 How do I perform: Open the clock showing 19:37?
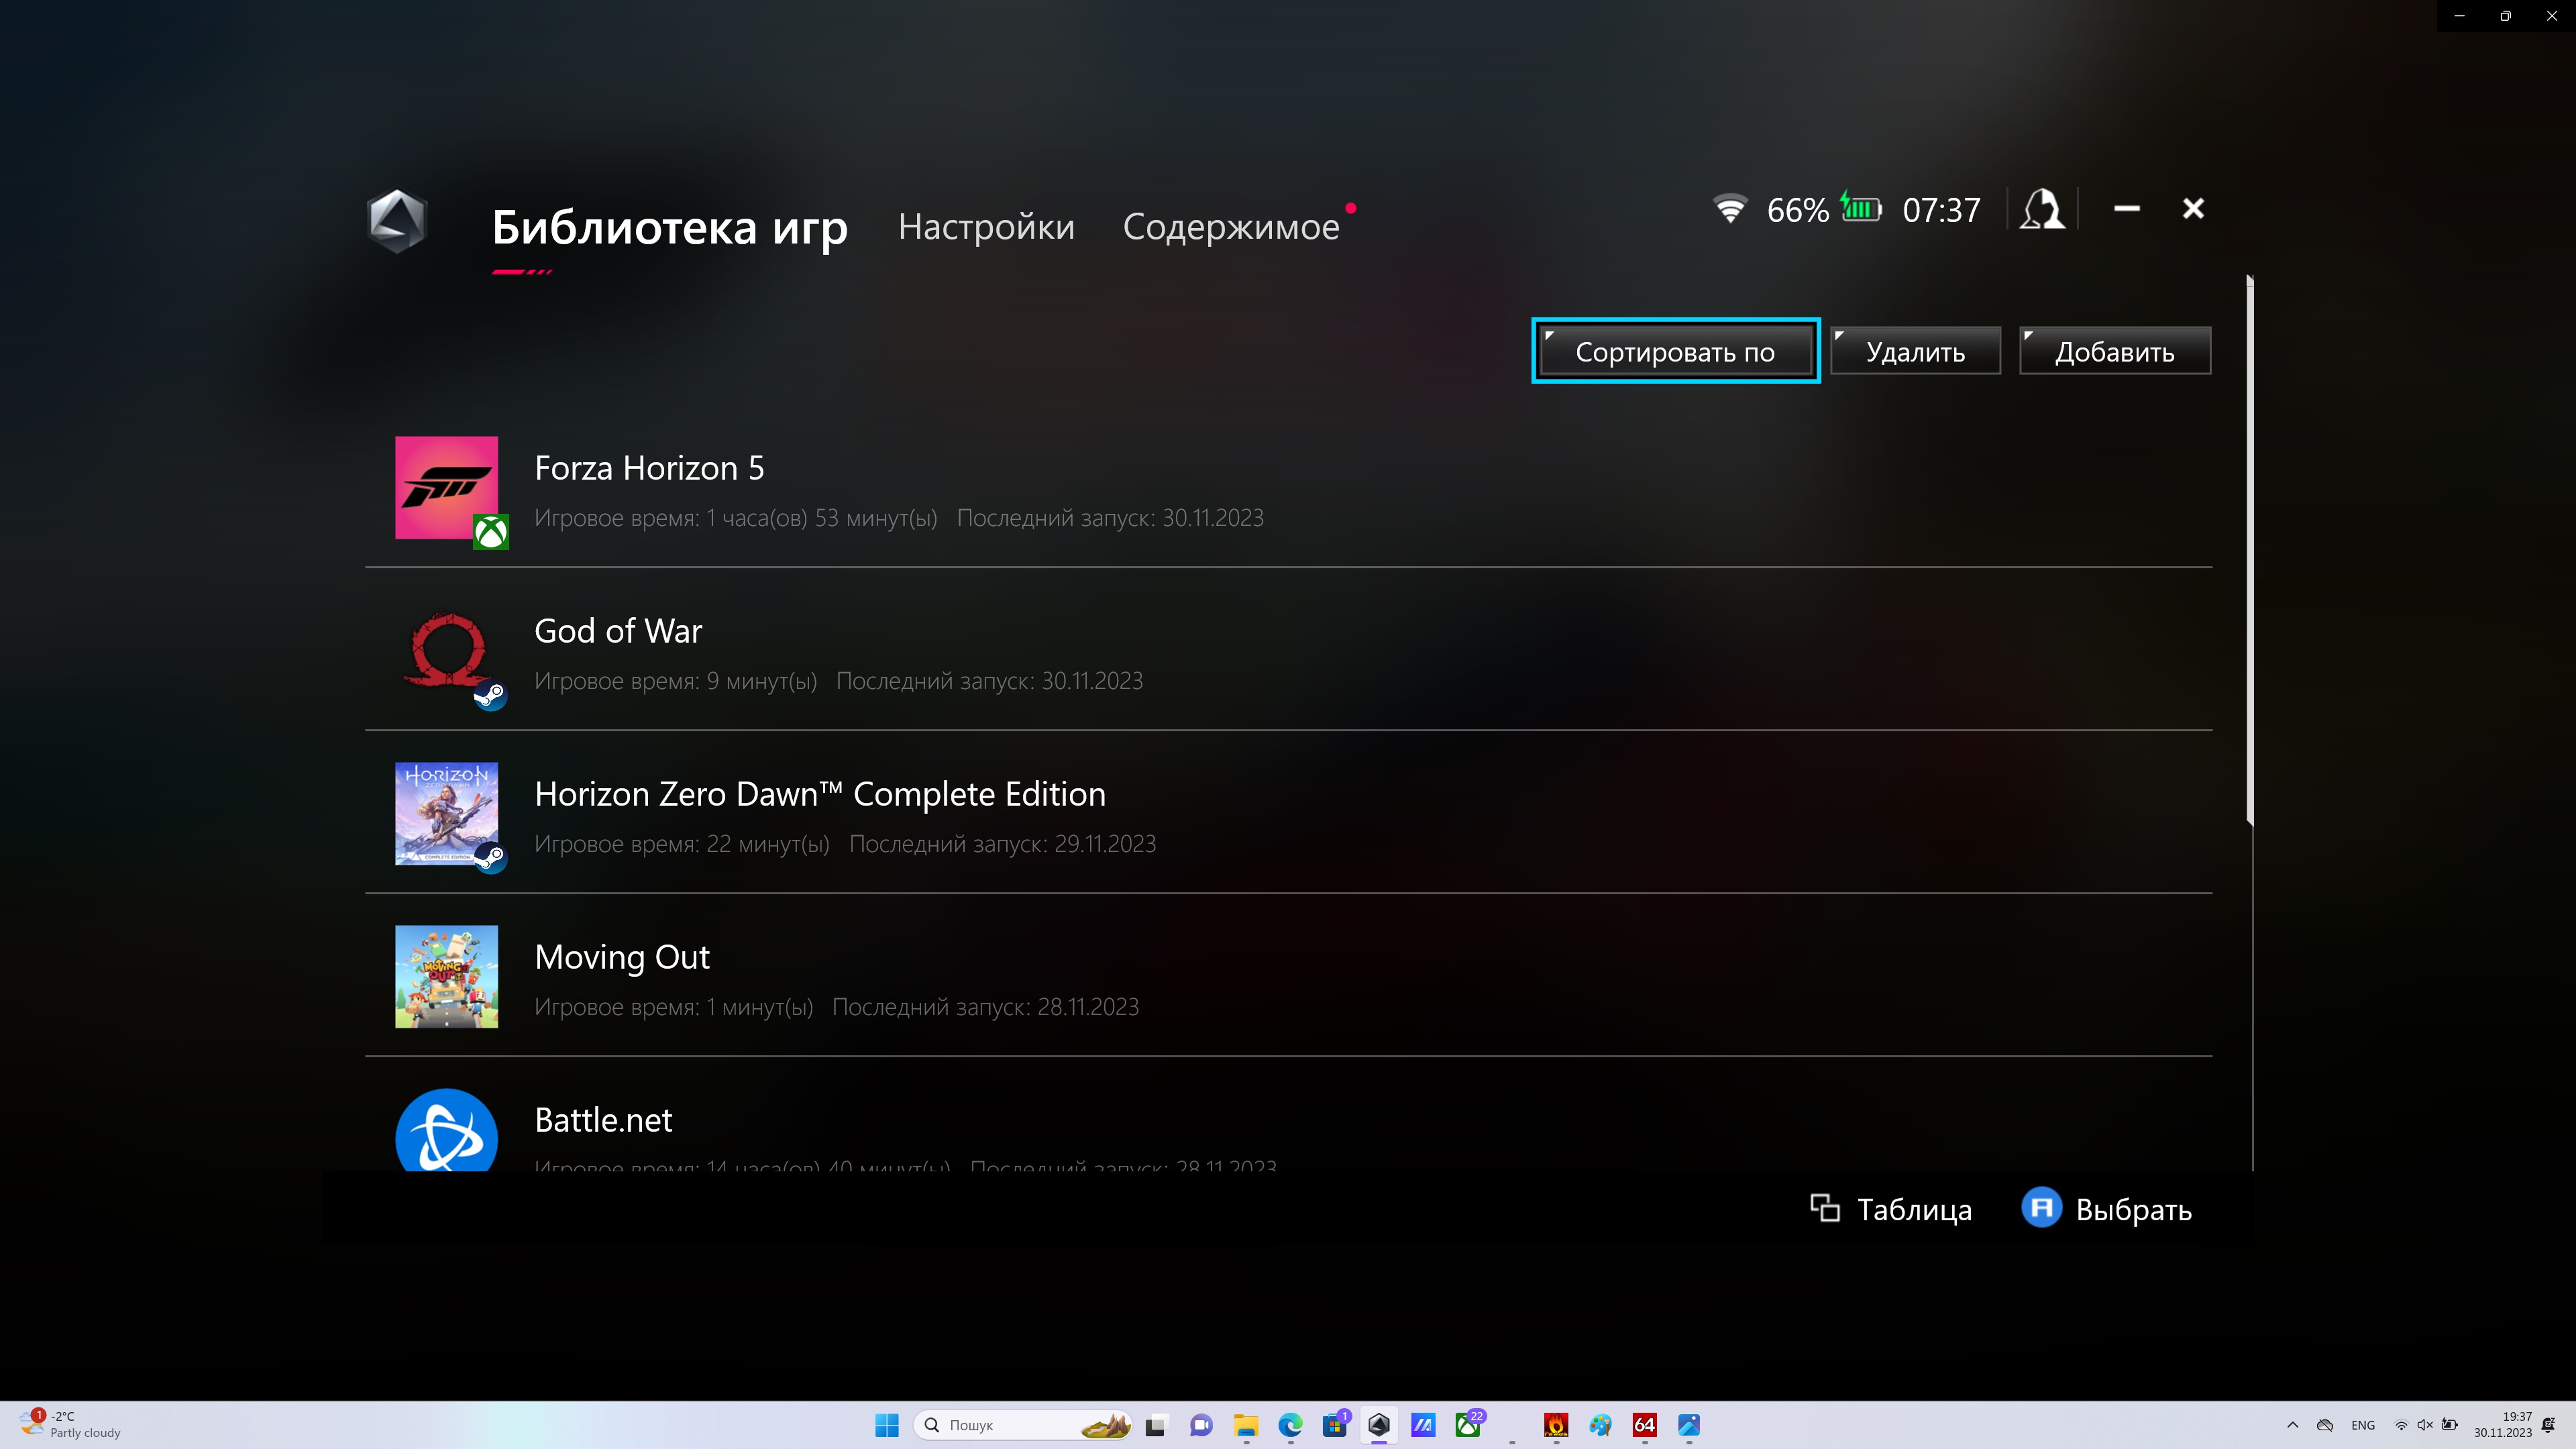click(x=2503, y=1425)
